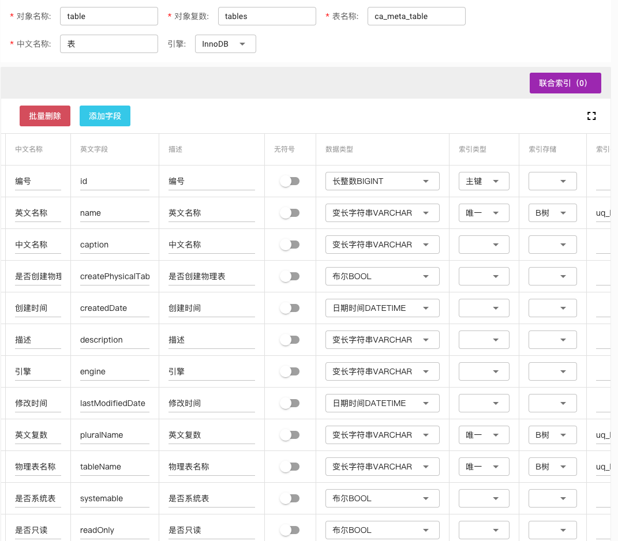Viewport: 618px width, 541px height.
Task: Open index type dropdown for name row
Action: tap(484, 213)
